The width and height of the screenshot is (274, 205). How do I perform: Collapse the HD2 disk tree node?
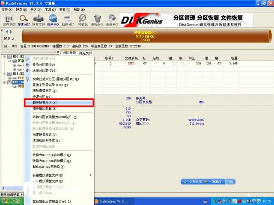pos(3,82)
